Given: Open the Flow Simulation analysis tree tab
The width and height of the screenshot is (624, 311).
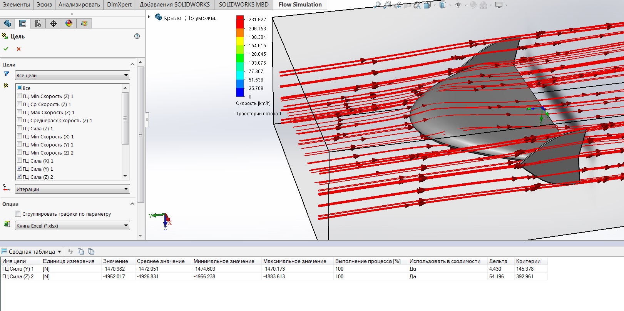Looking at the screenshot, I should point(84,23).
